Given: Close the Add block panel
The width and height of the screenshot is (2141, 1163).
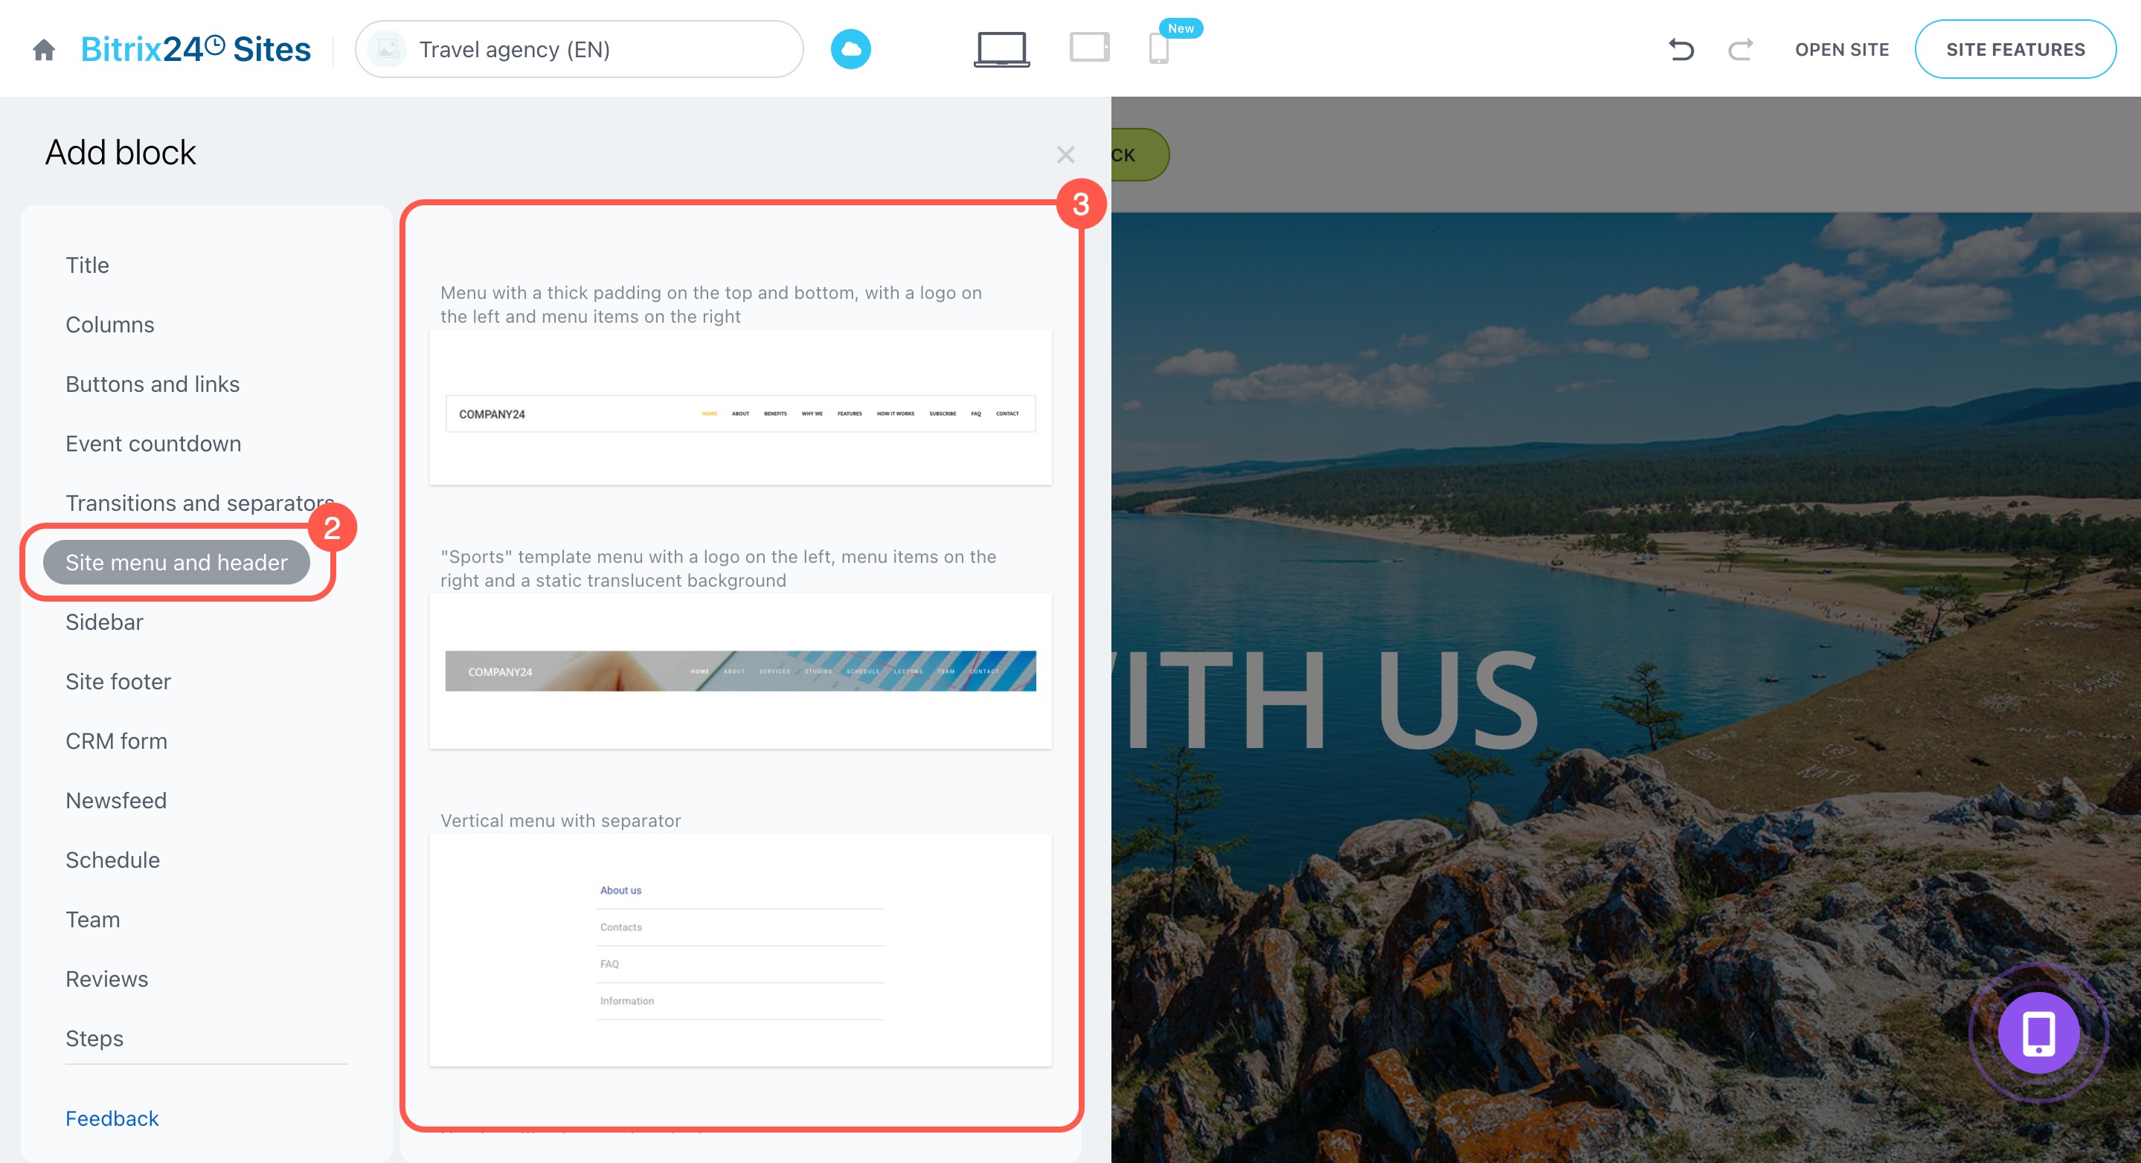Looking at the screenshot, I should point(1065,155).
